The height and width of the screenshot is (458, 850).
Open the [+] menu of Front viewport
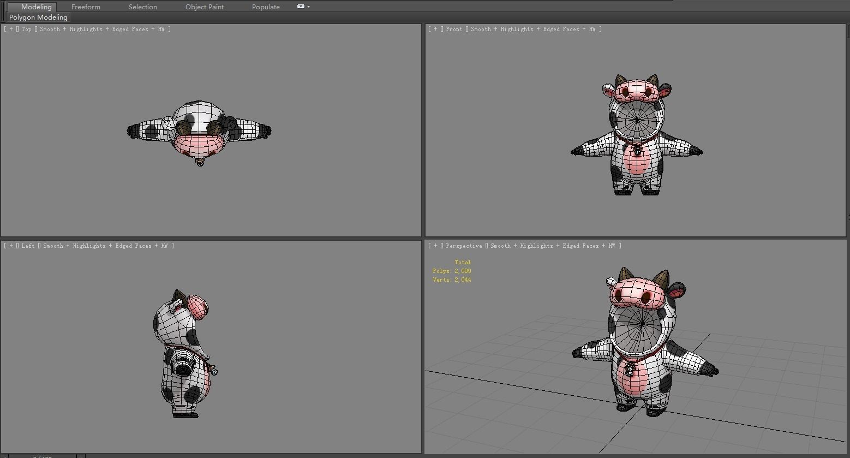tap(435, 29)
